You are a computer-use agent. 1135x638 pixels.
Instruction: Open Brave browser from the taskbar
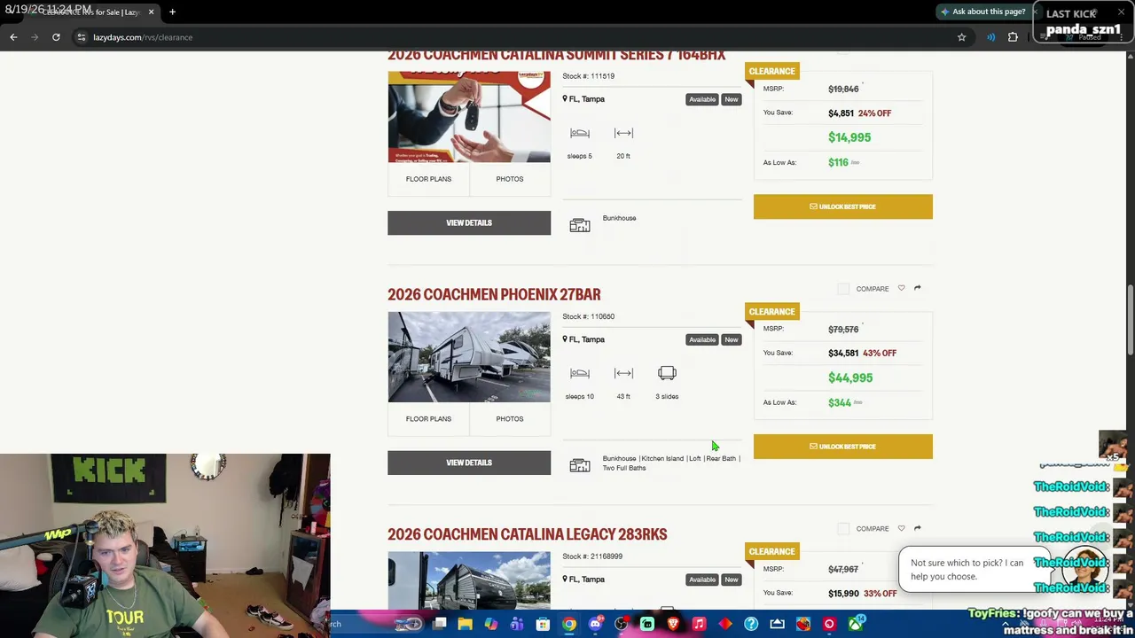(673, 624)
